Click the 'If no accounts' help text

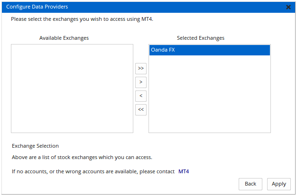coord(93,171)
